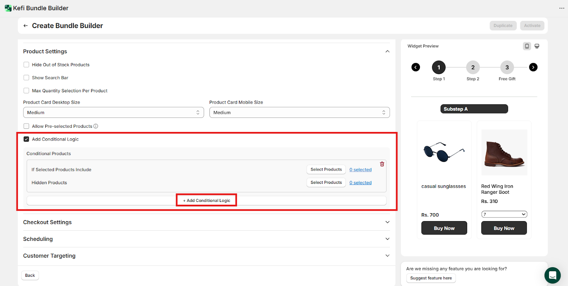Click the back arrow beside Create Bundle Builder
568x286 pixels.
point(26,26)
